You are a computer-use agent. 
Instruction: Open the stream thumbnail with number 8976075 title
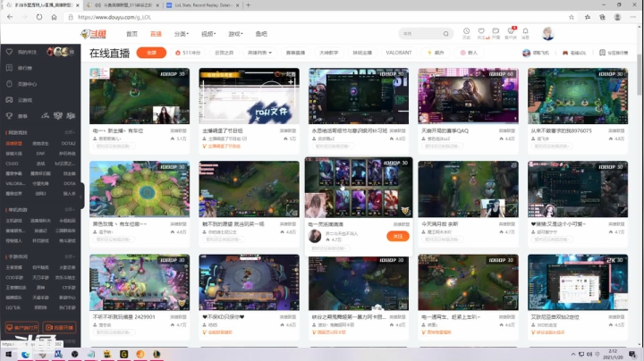578,96
